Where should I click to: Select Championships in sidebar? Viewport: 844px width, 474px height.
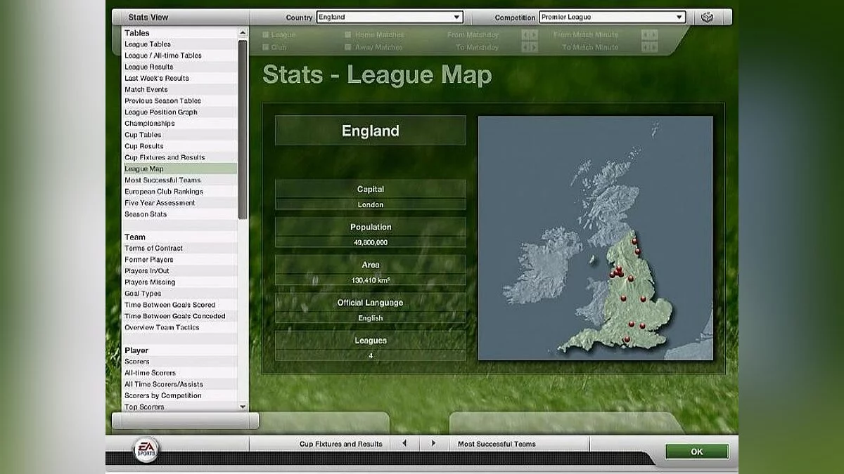(179, 123)
